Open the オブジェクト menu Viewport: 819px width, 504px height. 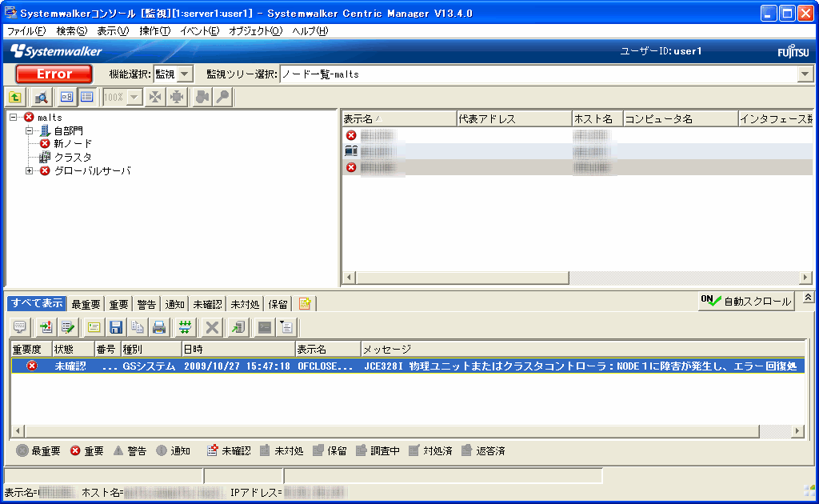pyautogui.click(x=255, y=31)
